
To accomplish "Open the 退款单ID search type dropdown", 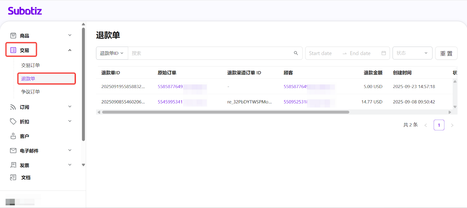I will (112, 53).
